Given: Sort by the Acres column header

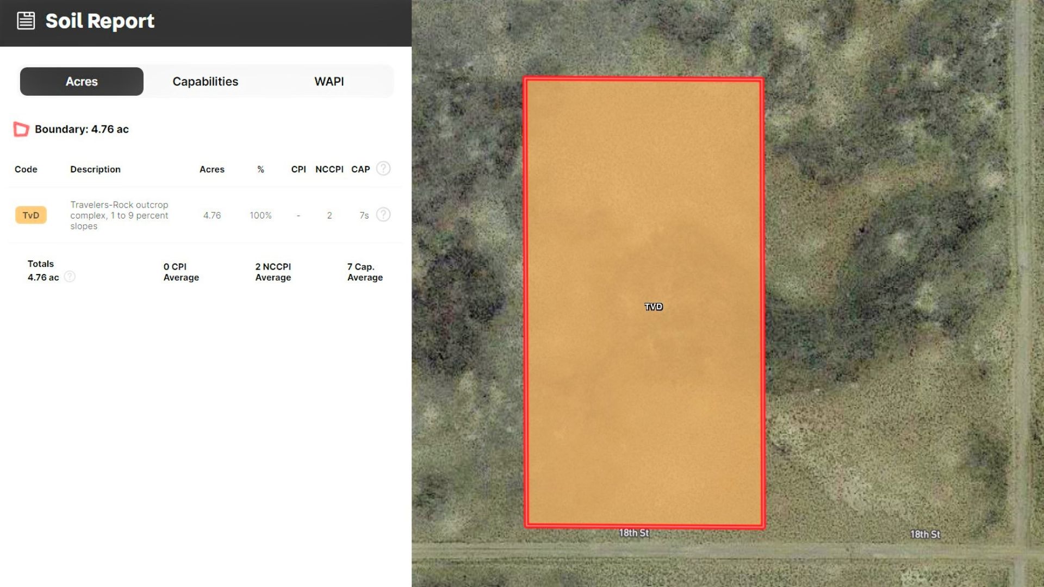Looking at the screenshot, I should pyautogui.click(x=212, y=170).
